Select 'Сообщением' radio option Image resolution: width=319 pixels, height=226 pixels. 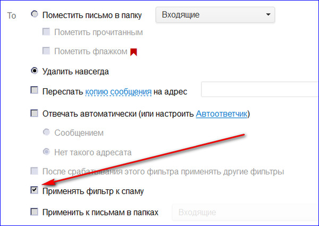pyautogui.click(x=46, y=132)
